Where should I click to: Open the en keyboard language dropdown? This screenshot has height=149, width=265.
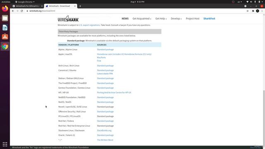240,2
